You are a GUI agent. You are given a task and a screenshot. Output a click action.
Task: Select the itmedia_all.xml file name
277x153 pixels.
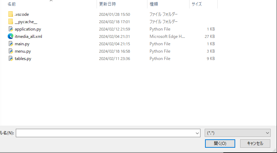[28, 36]
